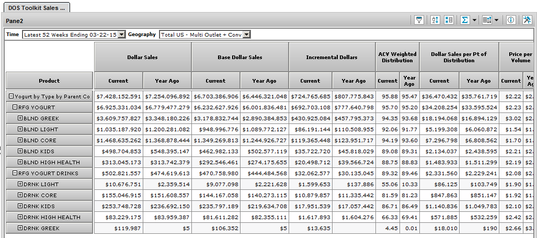The width and height of the screenshot is (537, 238).
Task: Open dropdown arrow next to Sigma icon
Action: [474, 20]
